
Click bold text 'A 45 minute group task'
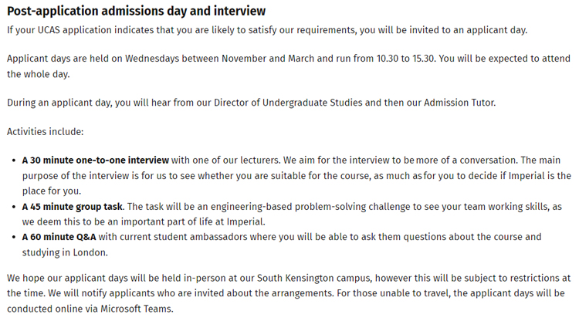click(72, 207)
